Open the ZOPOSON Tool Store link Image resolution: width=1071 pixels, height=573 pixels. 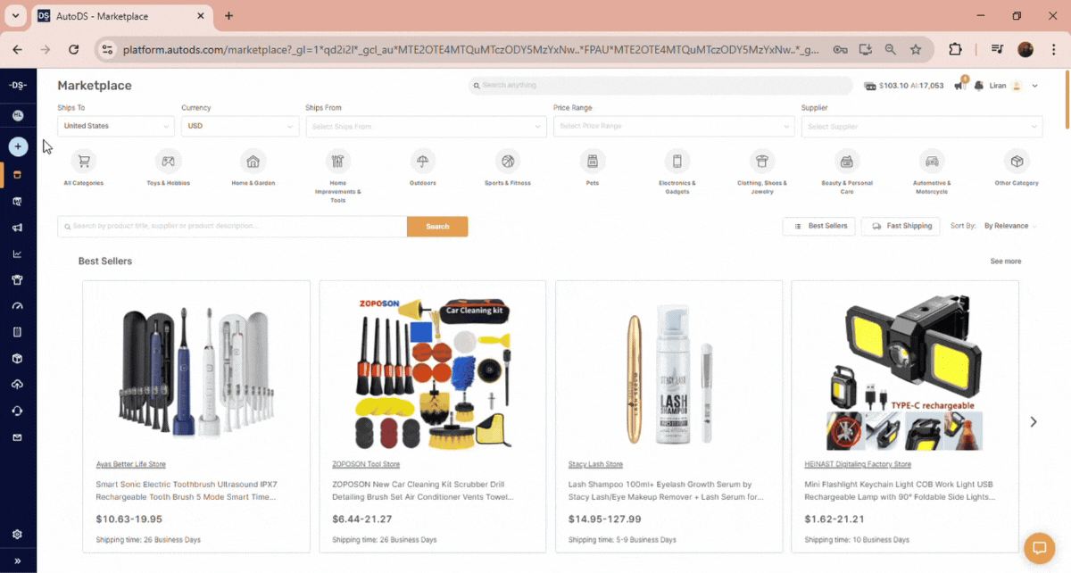pyautogui.click(x=368, y=463)
